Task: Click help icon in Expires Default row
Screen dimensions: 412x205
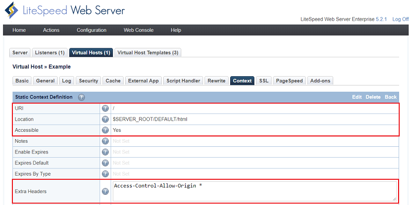Action: (105, 163)
